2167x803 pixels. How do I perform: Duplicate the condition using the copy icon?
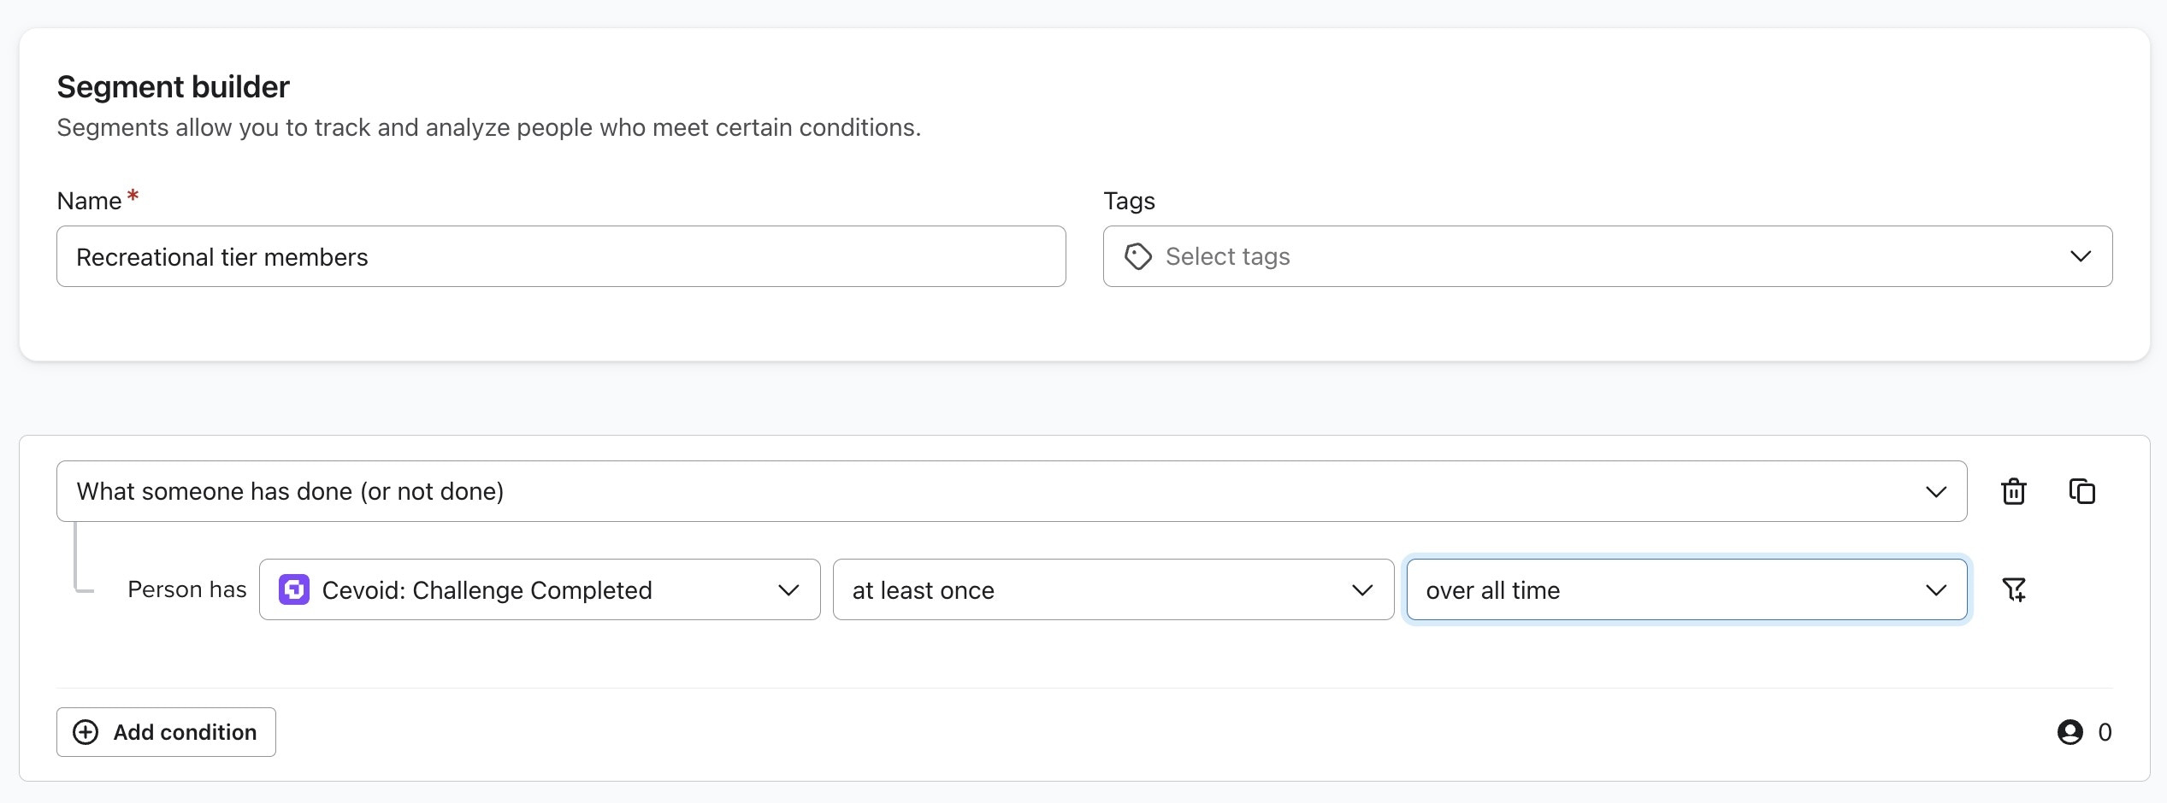(2081, 492)
